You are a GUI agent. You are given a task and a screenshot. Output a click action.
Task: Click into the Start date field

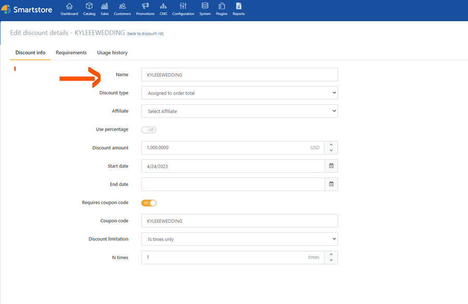point(233,166)
